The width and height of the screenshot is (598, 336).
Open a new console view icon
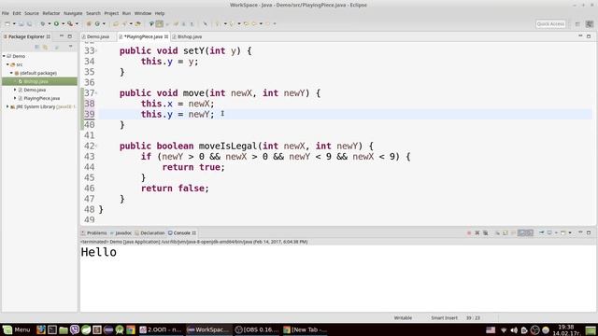point(562,232)
